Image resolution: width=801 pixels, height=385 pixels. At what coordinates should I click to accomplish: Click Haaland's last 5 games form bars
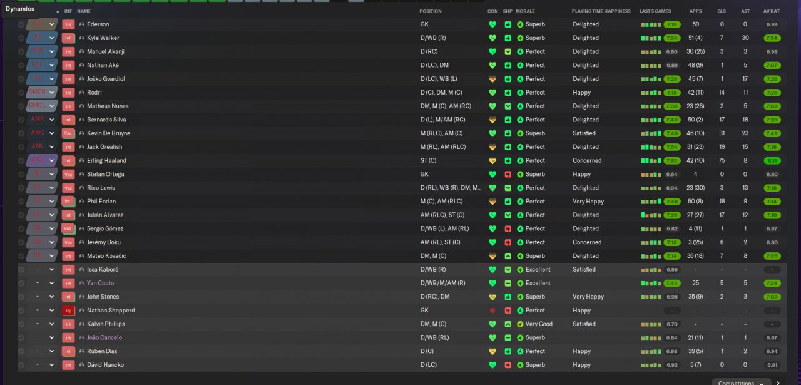click(651, 160)
